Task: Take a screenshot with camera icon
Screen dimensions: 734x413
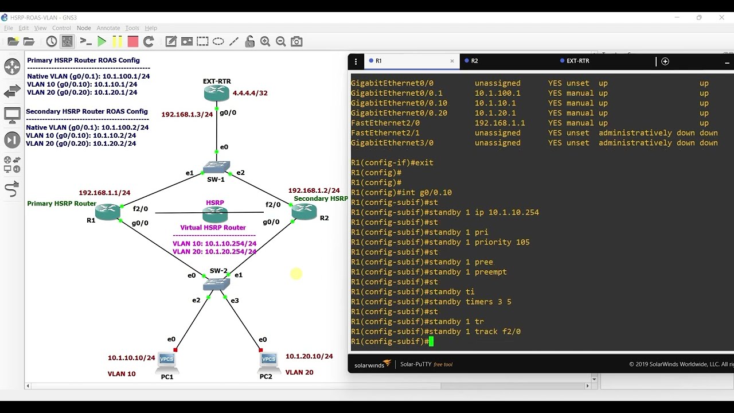Action: (296, 41)
